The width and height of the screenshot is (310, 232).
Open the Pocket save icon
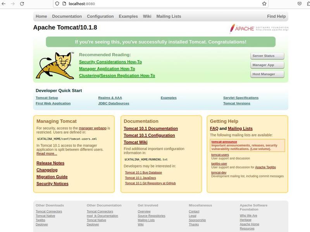(x=300, y=4)
